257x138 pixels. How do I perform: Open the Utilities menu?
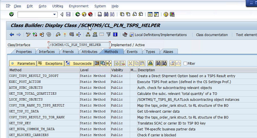(x=58, y=6)
